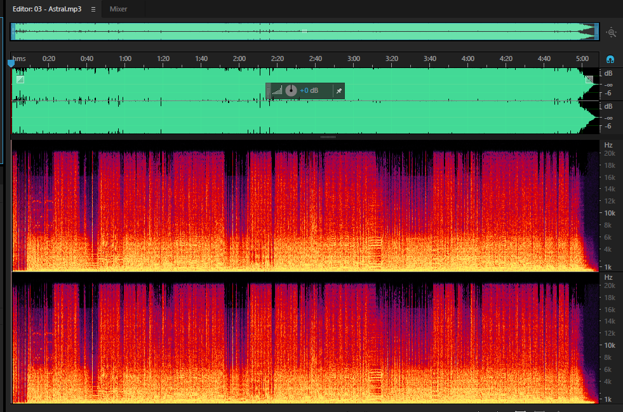Click the -6 value on the lower channel scale
Image resolution: width=623 pixels, height=412 pixels.
(608, 126)
